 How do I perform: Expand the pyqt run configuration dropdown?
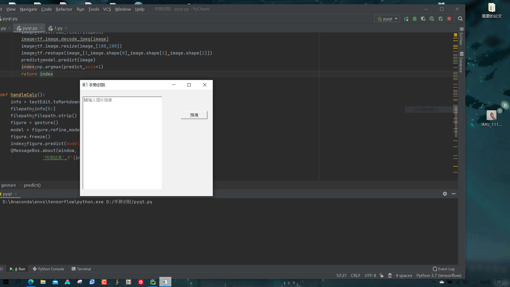[x=388, y=19]
